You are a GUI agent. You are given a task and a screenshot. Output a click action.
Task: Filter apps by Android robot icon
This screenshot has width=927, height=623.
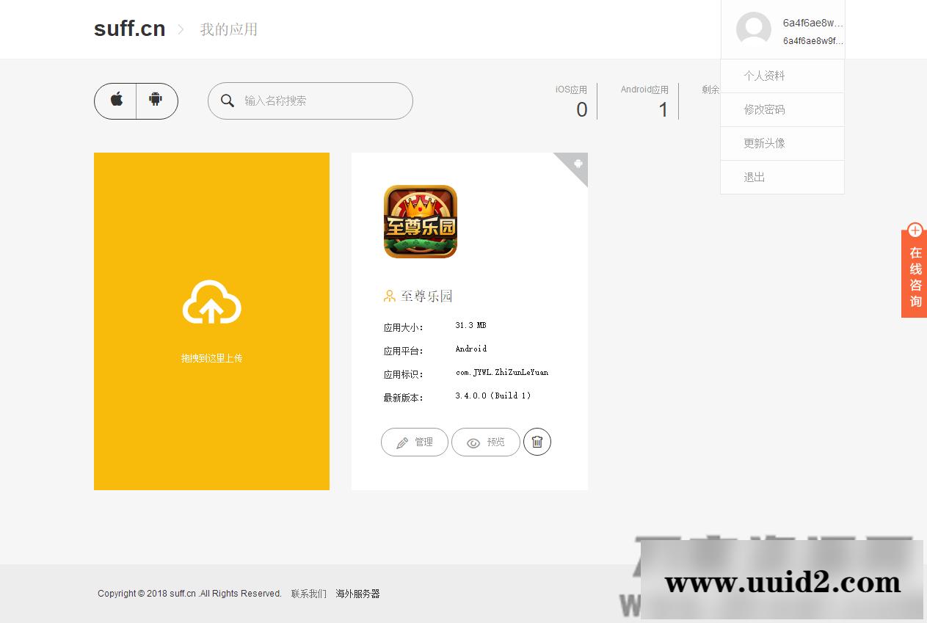(x=156, y=101)
